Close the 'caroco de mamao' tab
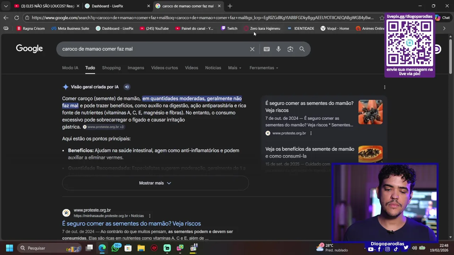 tap(219, 6)
